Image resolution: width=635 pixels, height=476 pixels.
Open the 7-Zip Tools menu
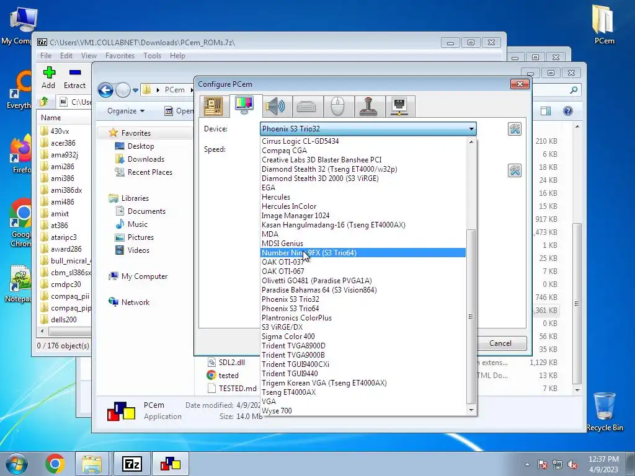click(x=153, y=56)
